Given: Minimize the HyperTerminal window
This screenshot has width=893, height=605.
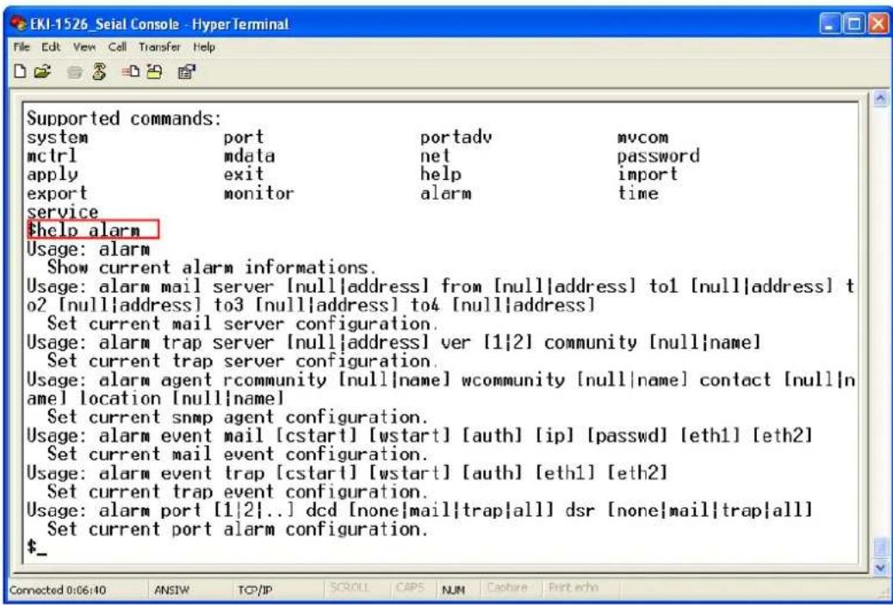Looking at the screenshot, I should tap(830, 24).
